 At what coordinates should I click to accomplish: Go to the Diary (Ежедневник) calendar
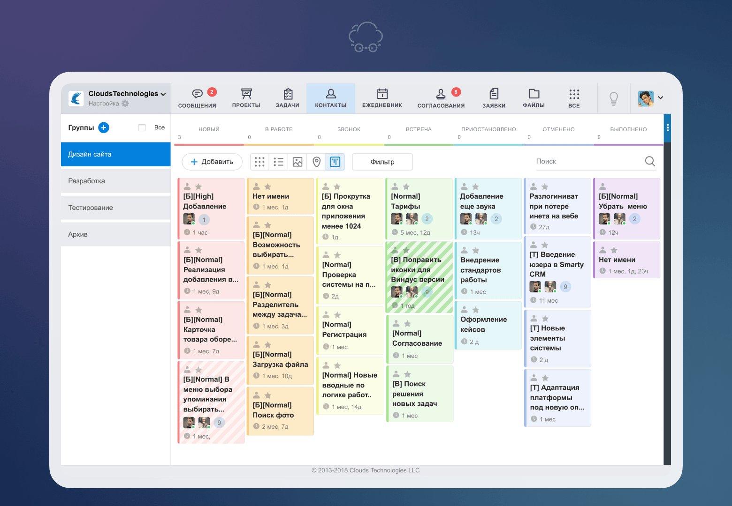pyautogui.click(x=382, y=98)
